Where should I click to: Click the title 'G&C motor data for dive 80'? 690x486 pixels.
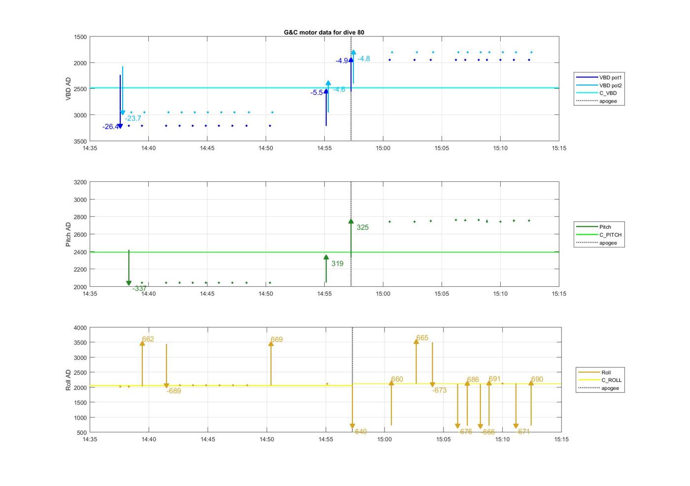click(324, 32)
